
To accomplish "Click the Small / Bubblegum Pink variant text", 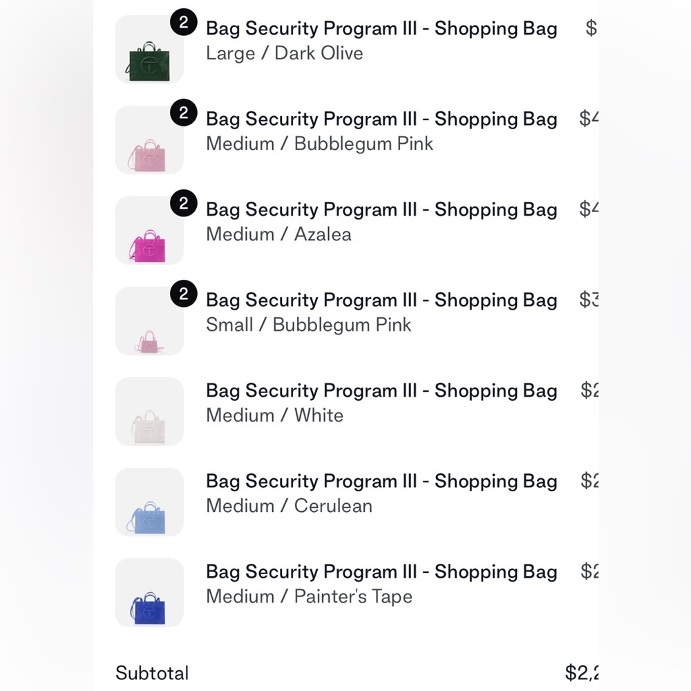I will (x=308, y=325).
